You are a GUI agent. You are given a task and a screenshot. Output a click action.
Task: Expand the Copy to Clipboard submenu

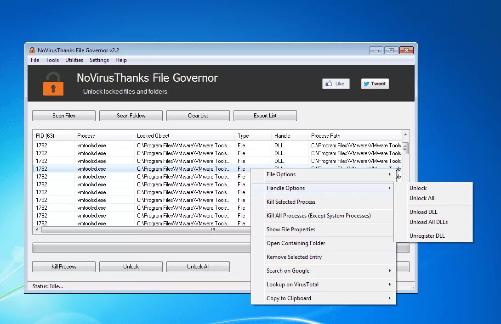coord(323,298)
